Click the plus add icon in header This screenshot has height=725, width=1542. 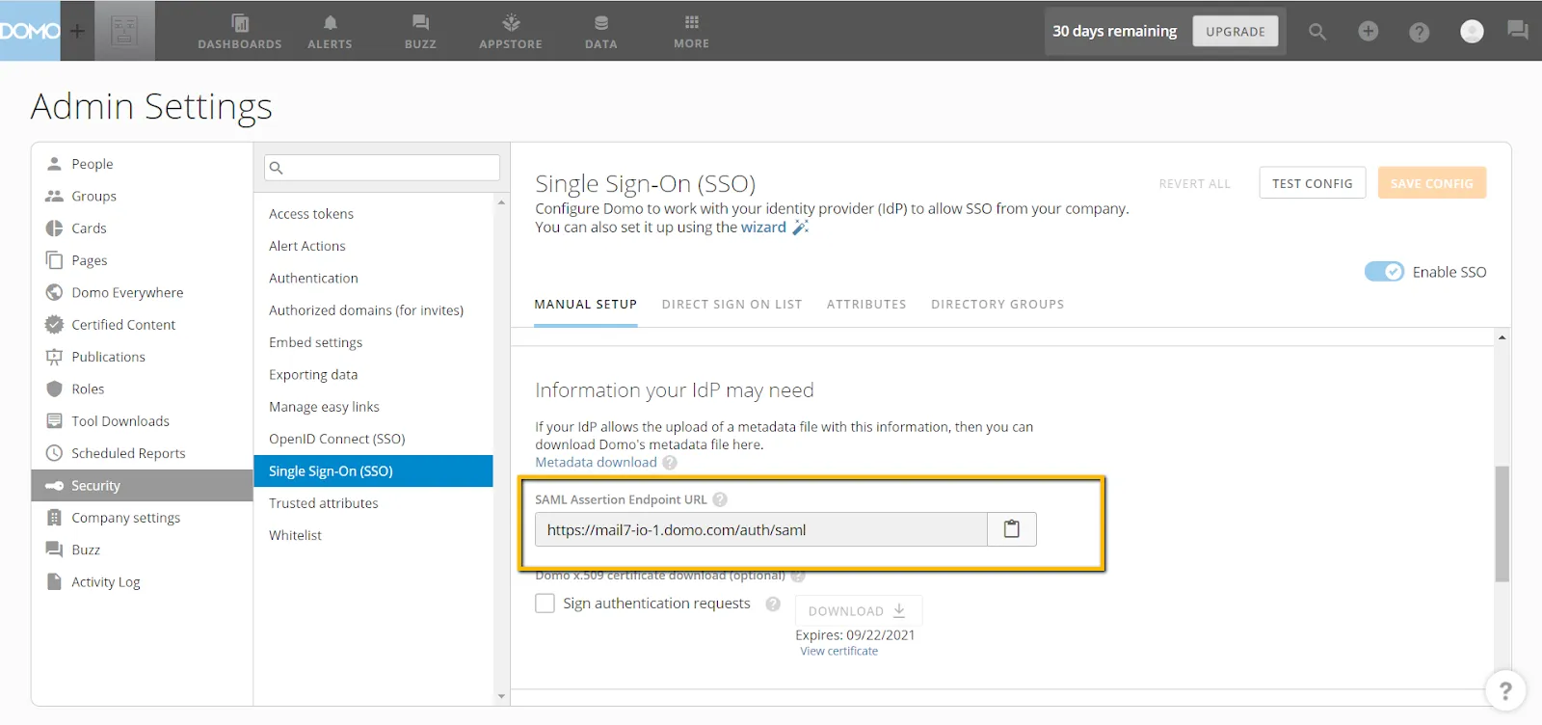coord(1368,32)
